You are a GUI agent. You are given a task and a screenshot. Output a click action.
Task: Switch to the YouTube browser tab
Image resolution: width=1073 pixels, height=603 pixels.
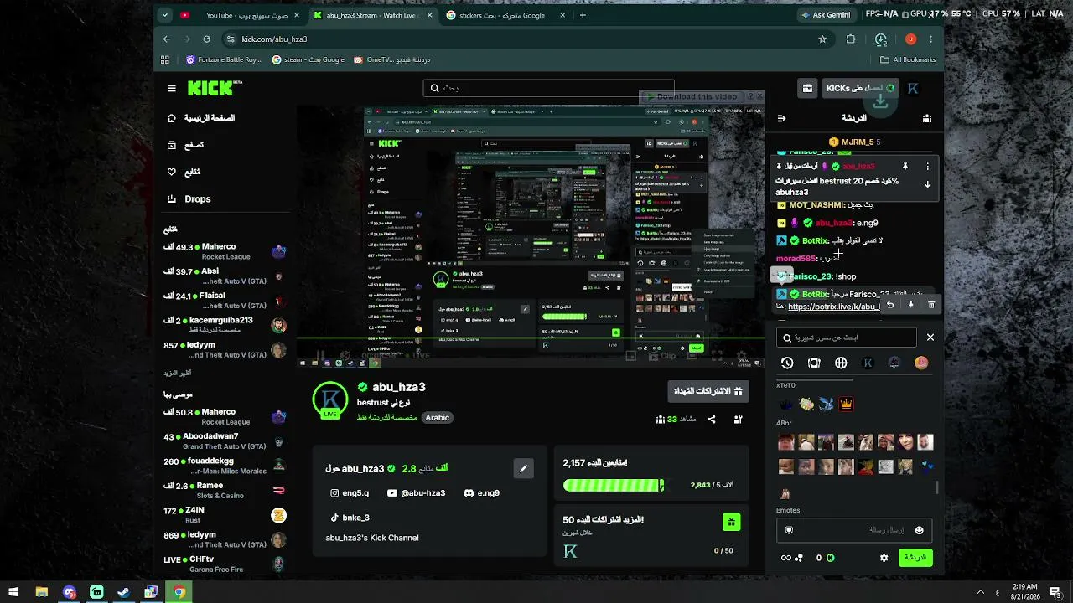(240, 15)
